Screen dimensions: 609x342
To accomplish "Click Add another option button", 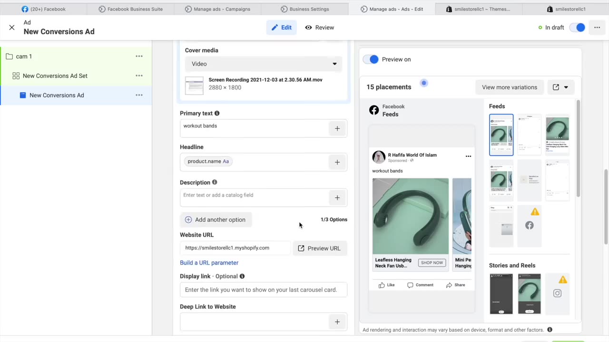I will click(216, 219).
